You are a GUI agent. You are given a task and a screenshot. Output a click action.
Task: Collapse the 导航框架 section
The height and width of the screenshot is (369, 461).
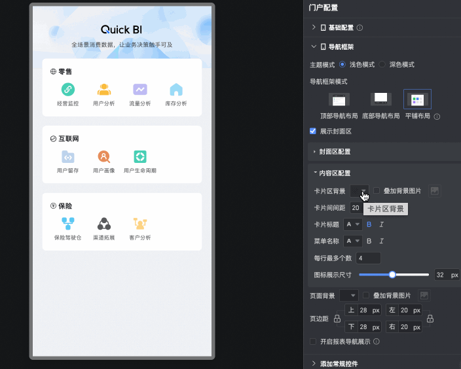tap(314, 46)
